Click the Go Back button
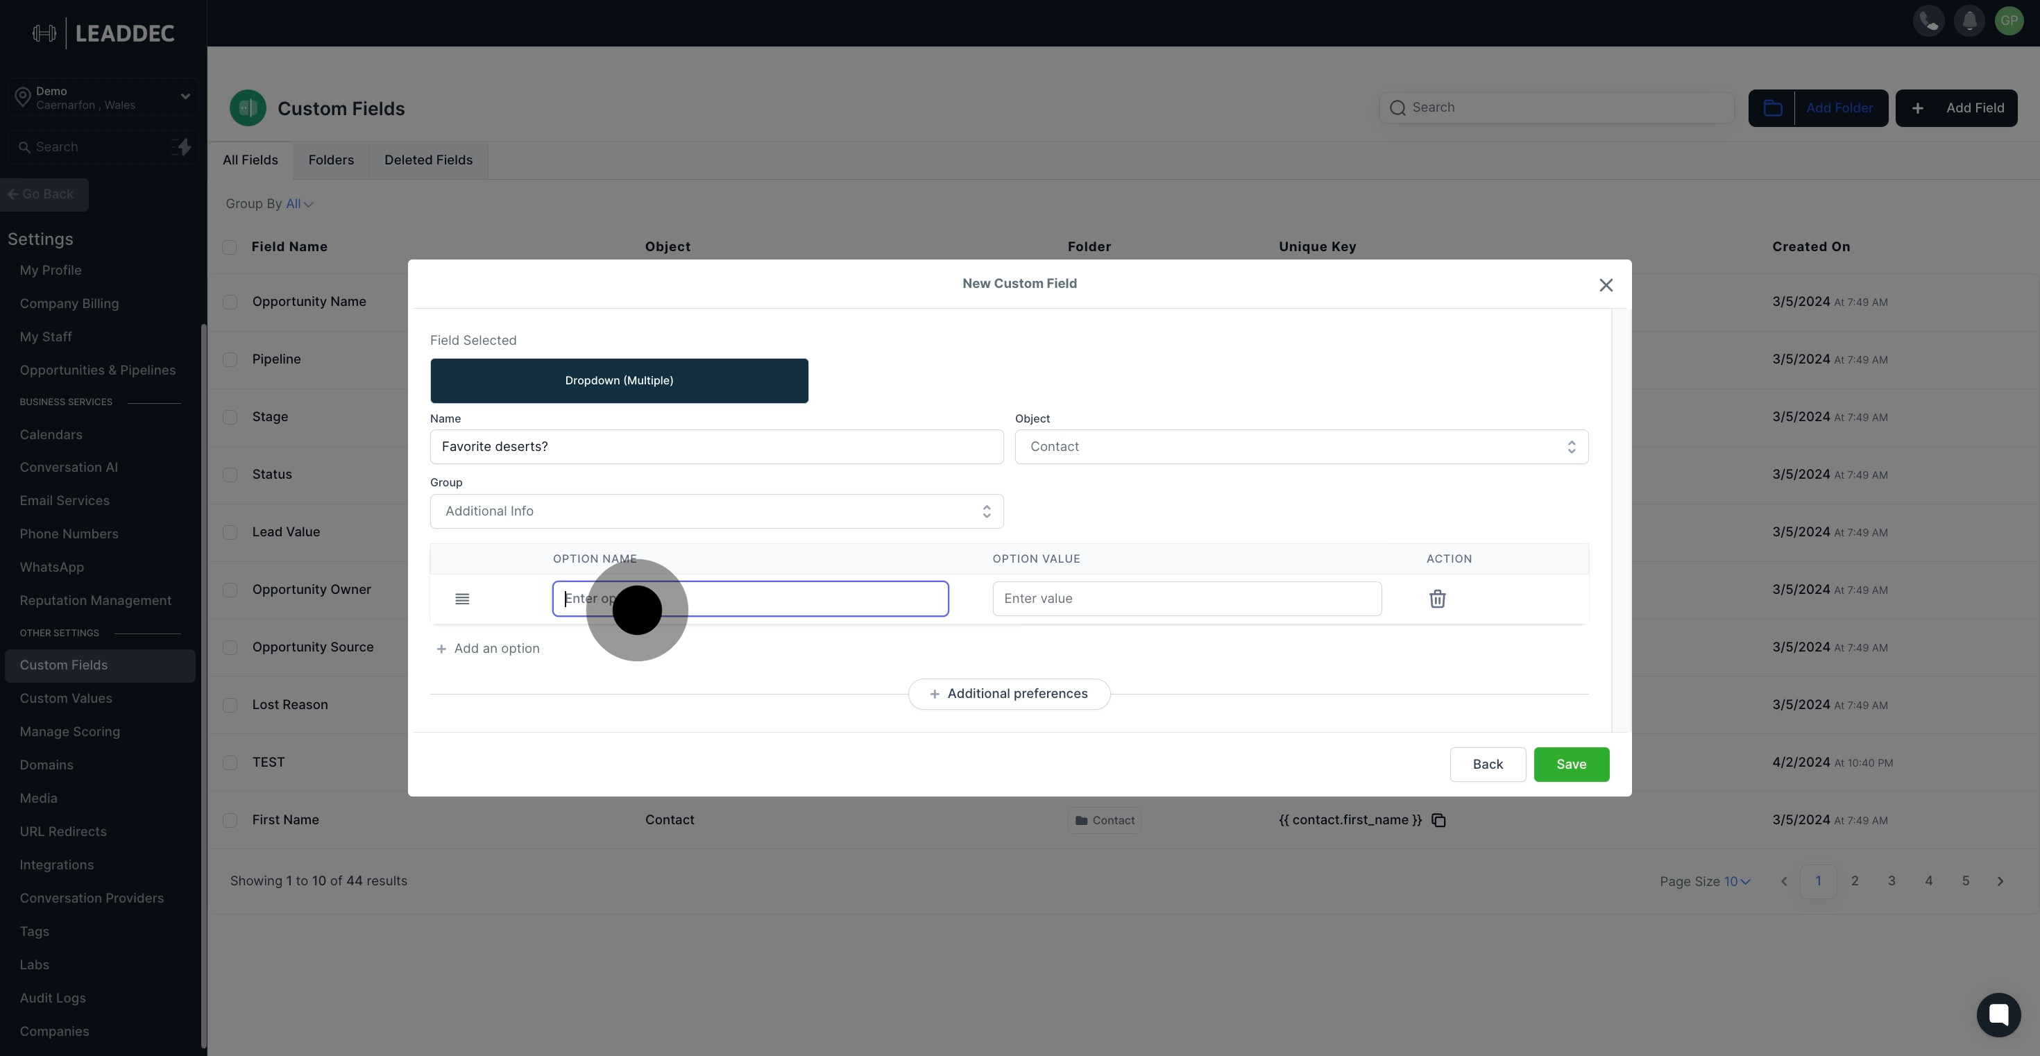The height and width of the screenshot is (1056, 2040). click(x=44, y=195)
